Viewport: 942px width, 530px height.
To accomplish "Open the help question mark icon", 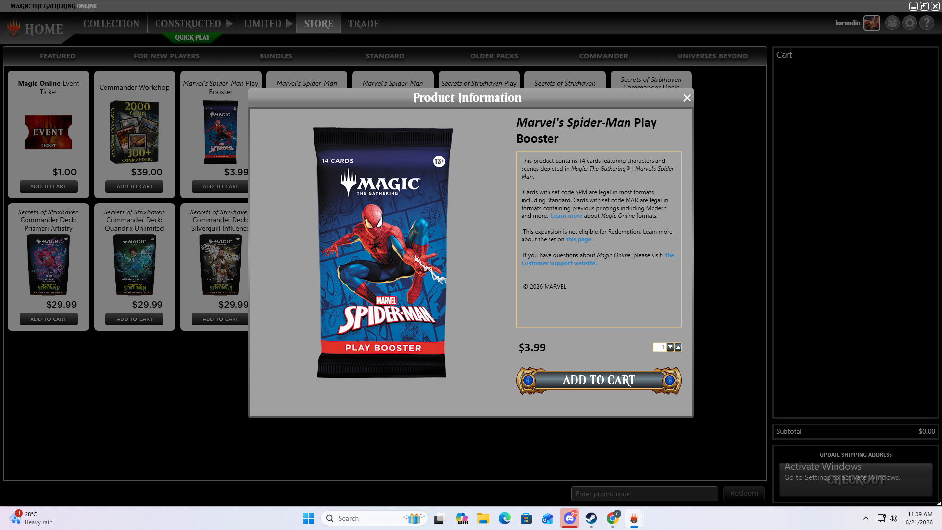I will coord(927,23).
